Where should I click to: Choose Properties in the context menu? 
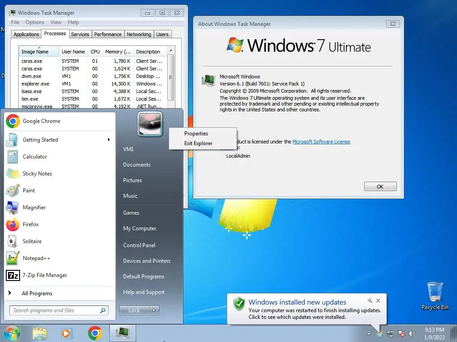pos(203,134)
